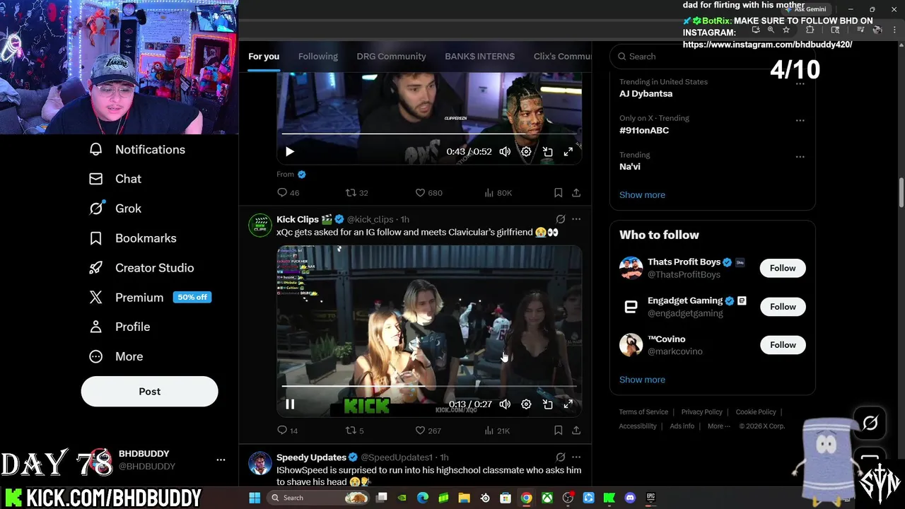Viewport: 905px width, 509px height.
Task: Share the top video post
Action: 576,192
